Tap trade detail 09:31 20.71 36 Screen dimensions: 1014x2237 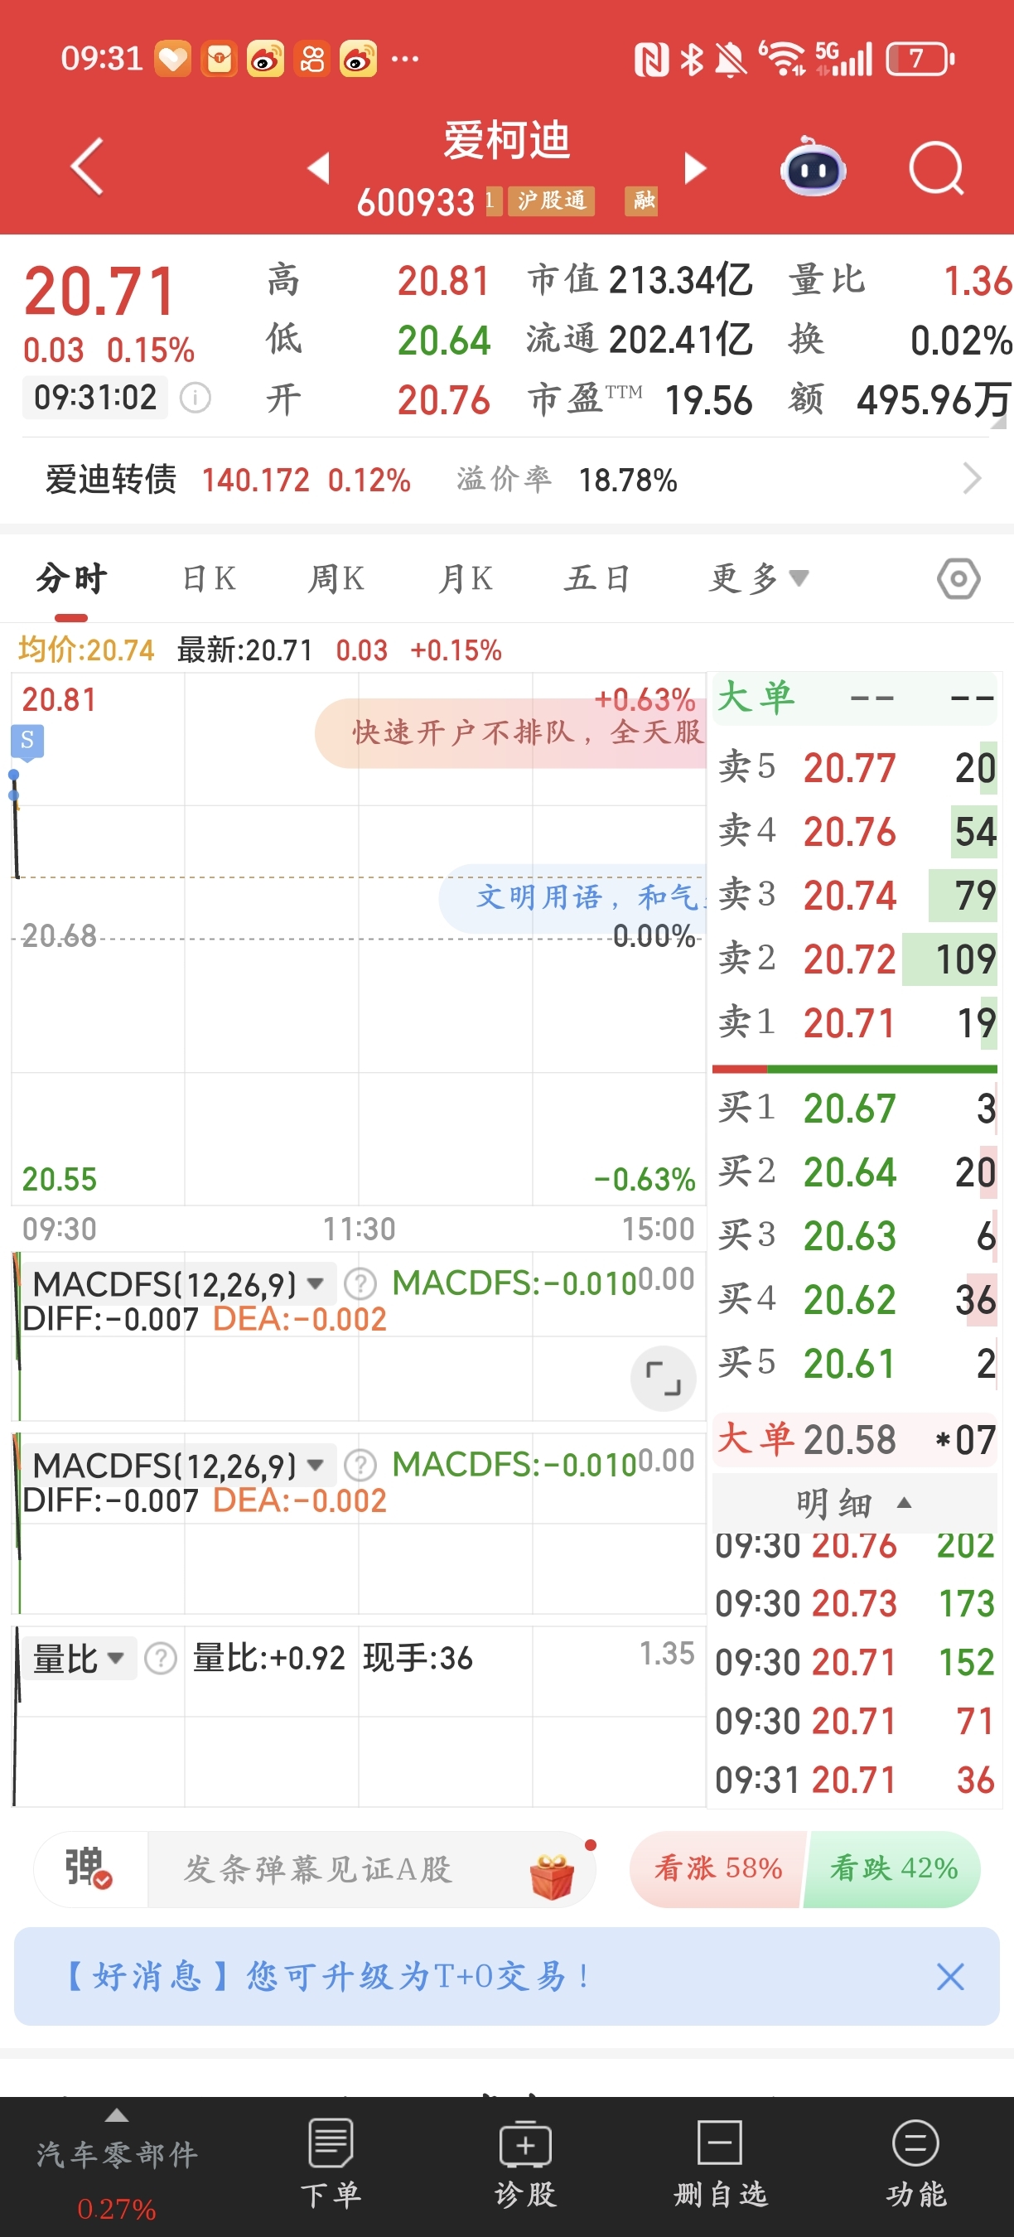(854, 1780)
